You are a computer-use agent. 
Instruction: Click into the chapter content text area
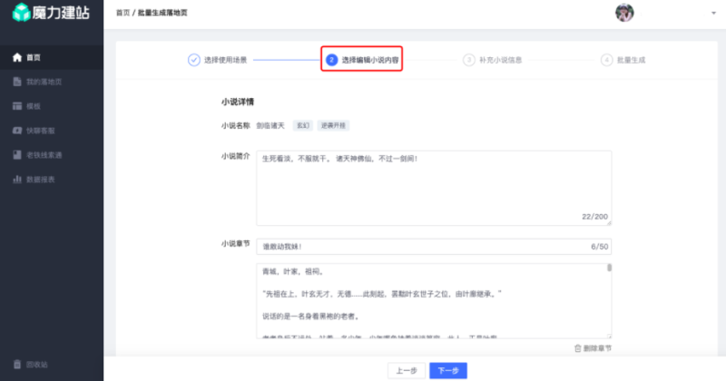click(434, 301)
